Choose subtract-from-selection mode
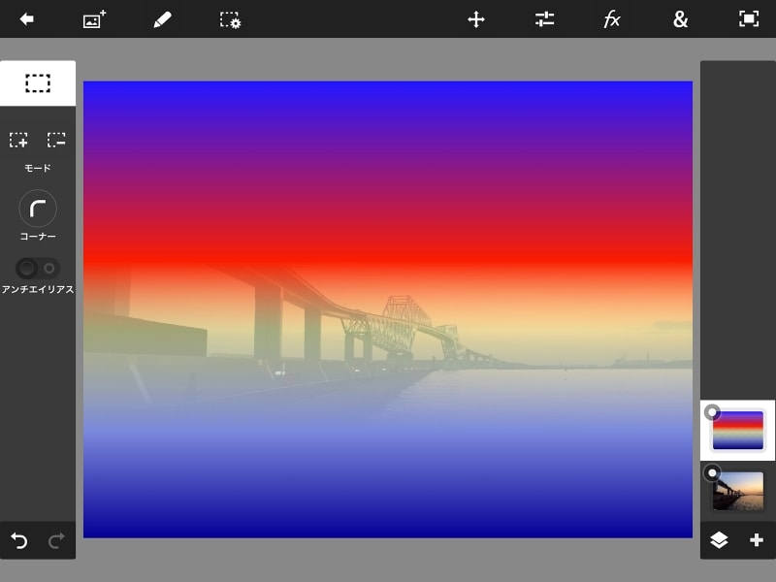The width and height of the screenshot is (776, 582). tap(56, 141)
